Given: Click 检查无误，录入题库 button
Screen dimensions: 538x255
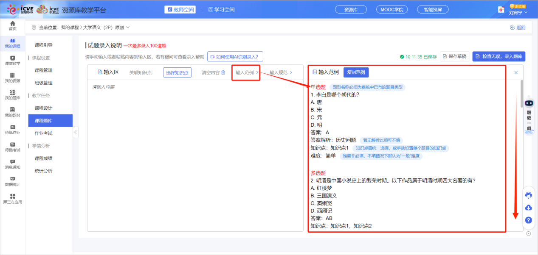Looking at the screenshot, I should [x=499, y=56].
